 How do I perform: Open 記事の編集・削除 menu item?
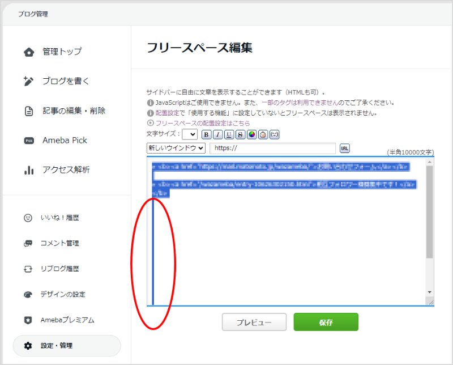click(x=74, y=111)
